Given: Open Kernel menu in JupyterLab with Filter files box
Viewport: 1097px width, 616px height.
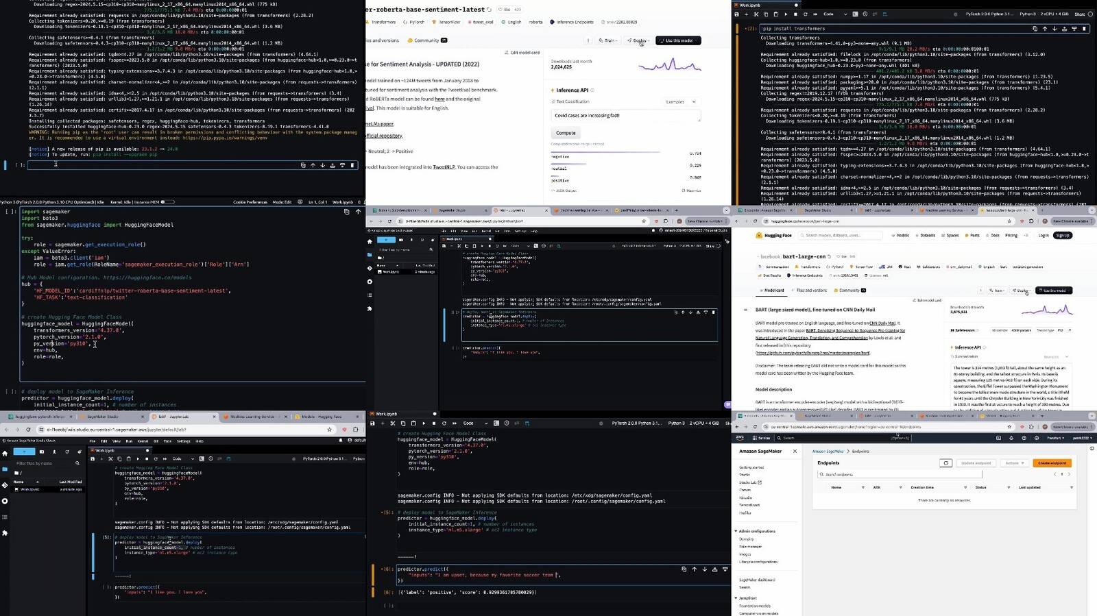Looking at the screenshot, I should tap(143, 441).
